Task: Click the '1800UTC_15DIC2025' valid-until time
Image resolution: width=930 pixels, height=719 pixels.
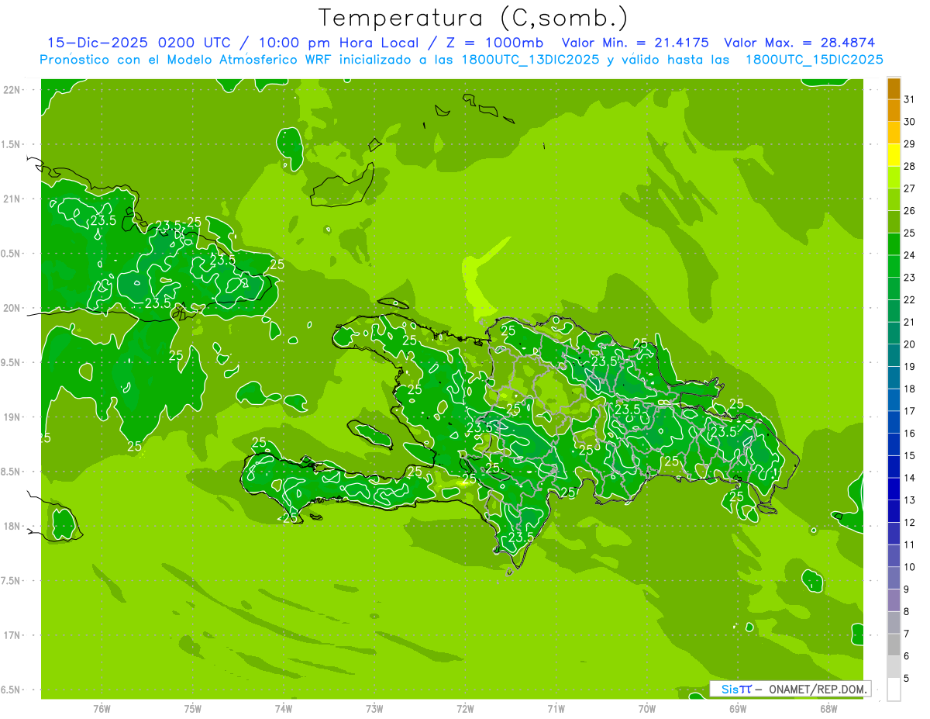Action: pos(814,60)
